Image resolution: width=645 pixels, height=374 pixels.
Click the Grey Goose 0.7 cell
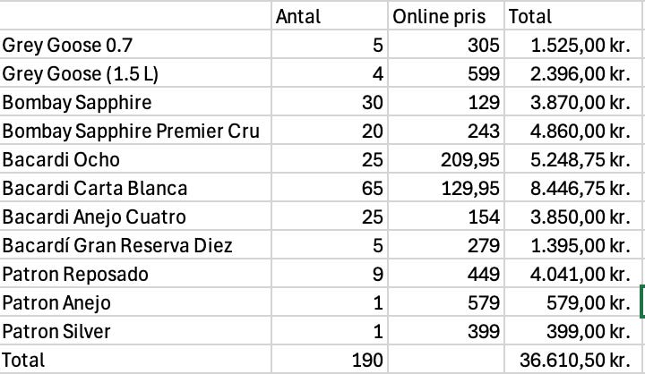pos(134,45)
